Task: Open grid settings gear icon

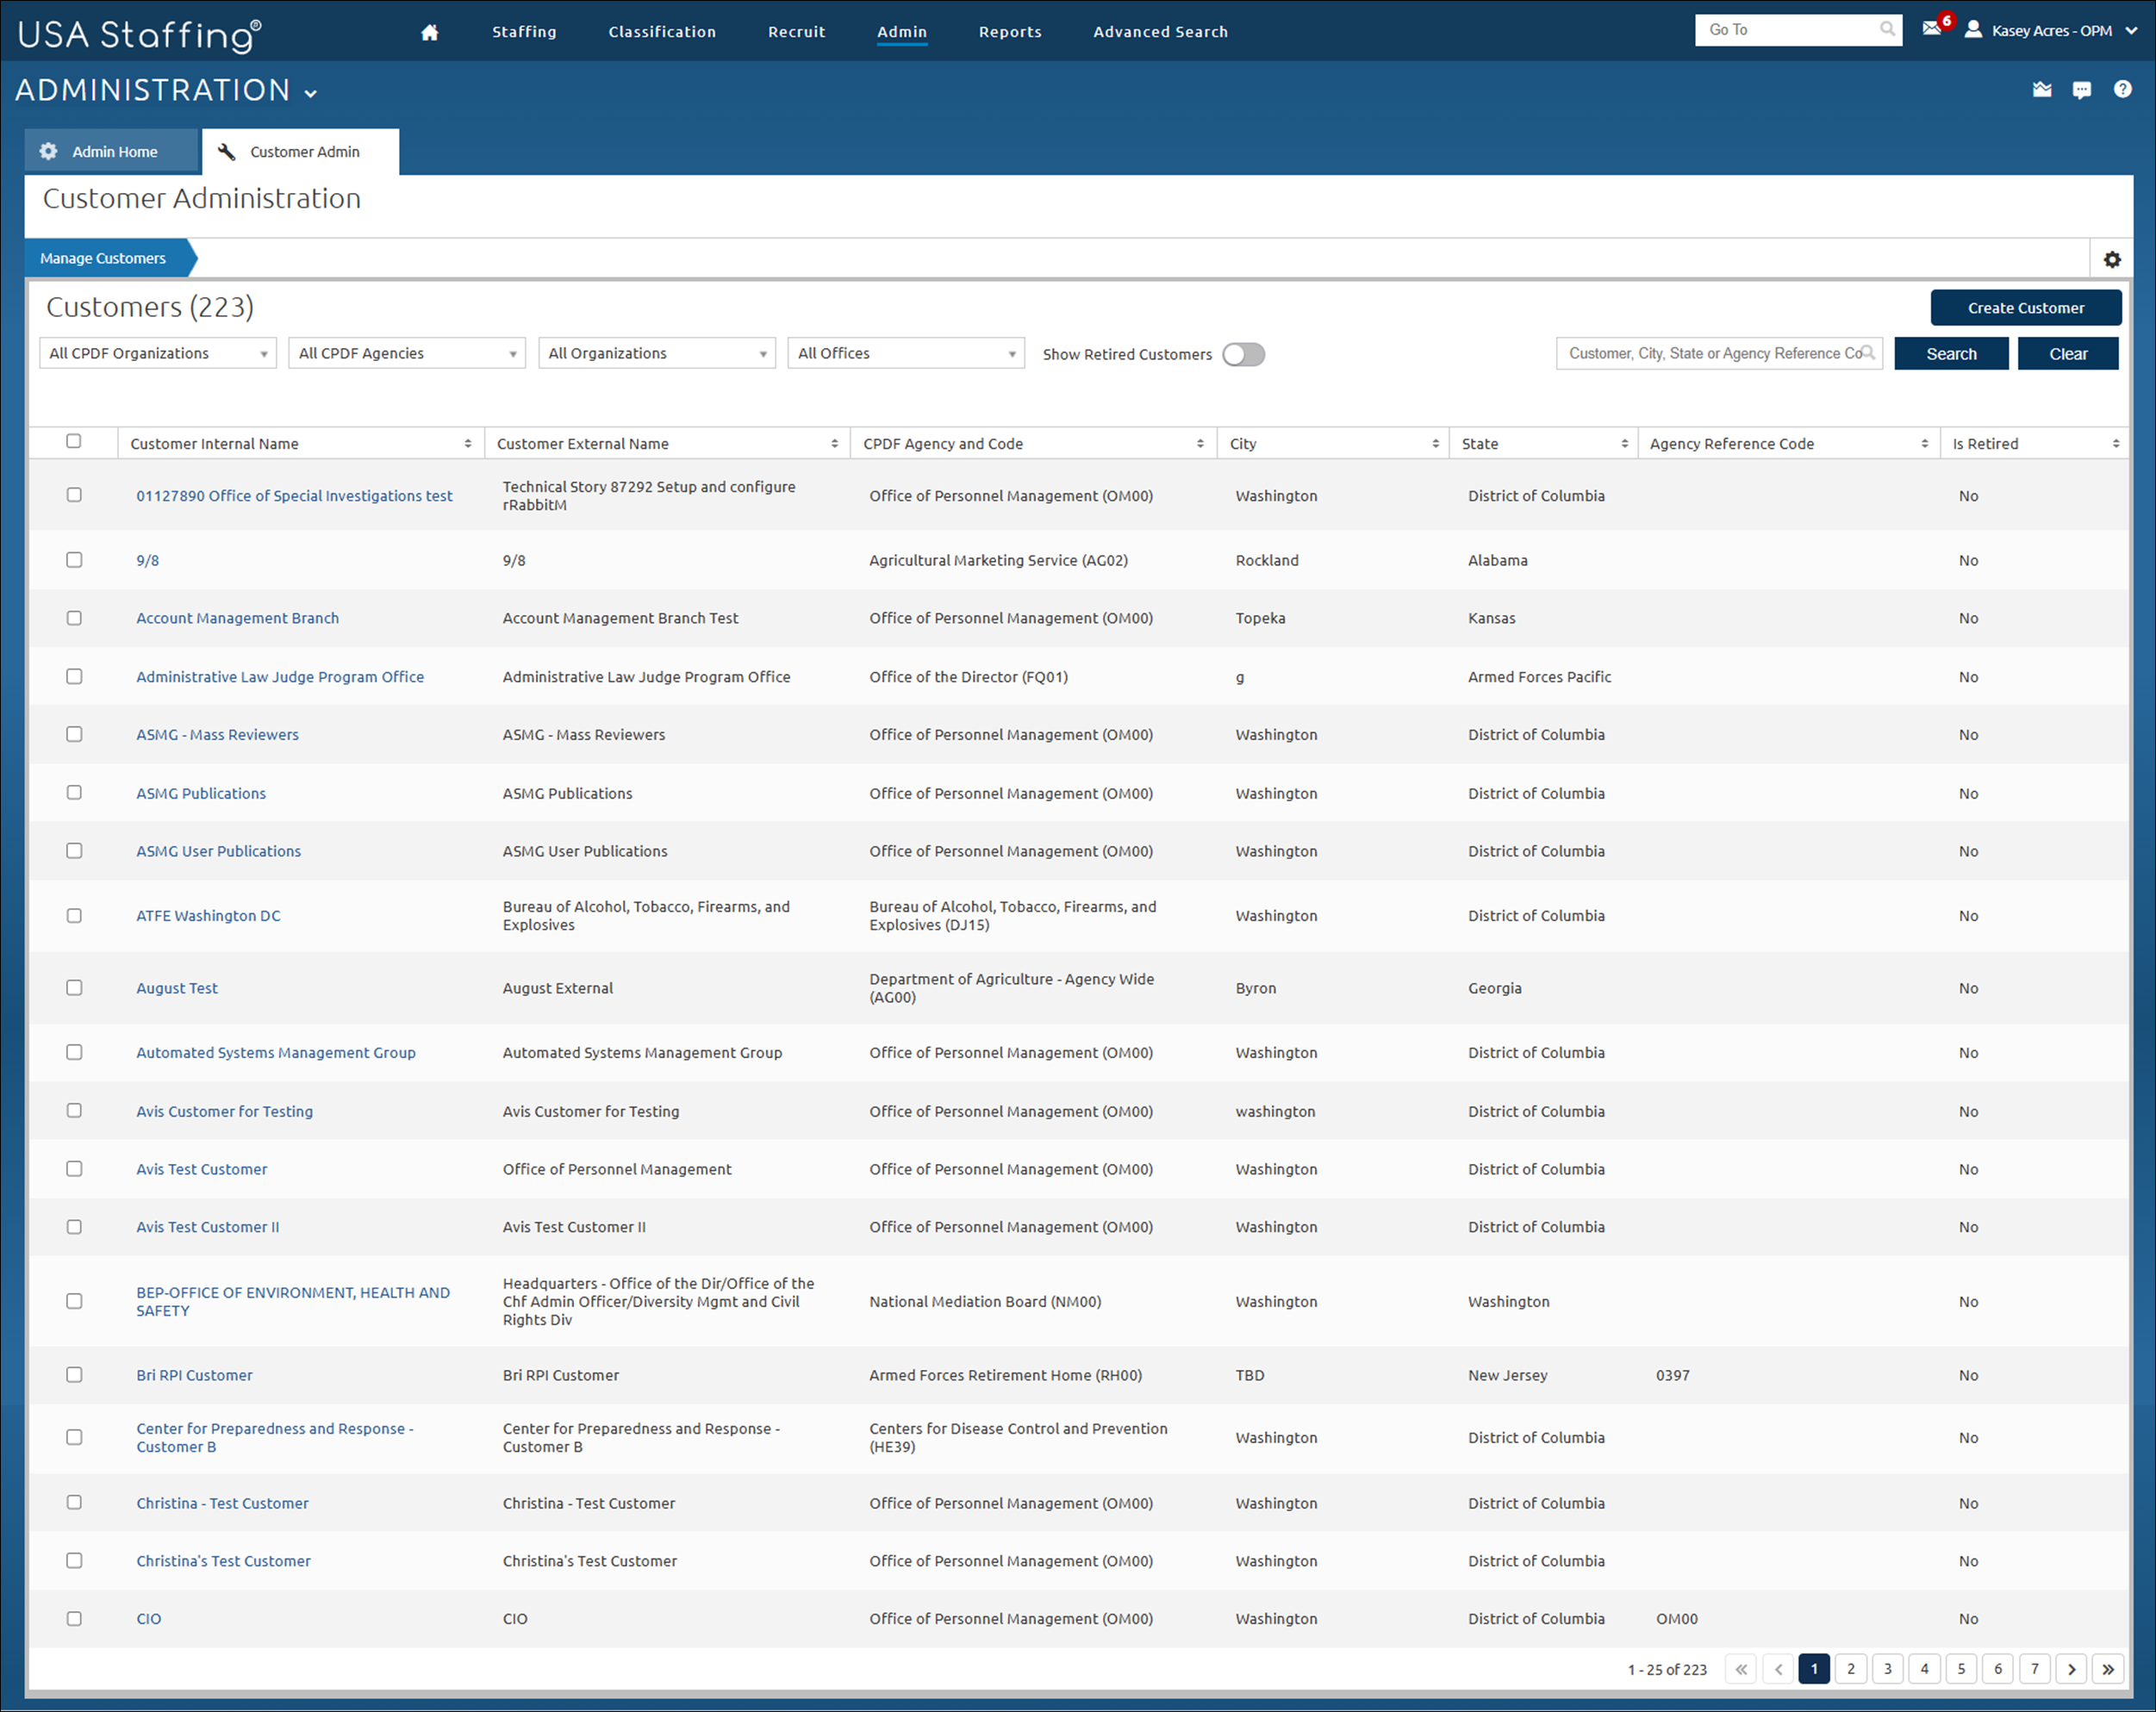Action: (x=2112, y=259)
